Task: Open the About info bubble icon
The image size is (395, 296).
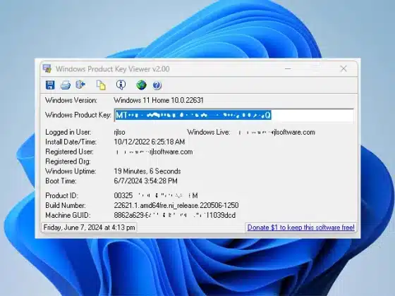Action: pos(121,85)
